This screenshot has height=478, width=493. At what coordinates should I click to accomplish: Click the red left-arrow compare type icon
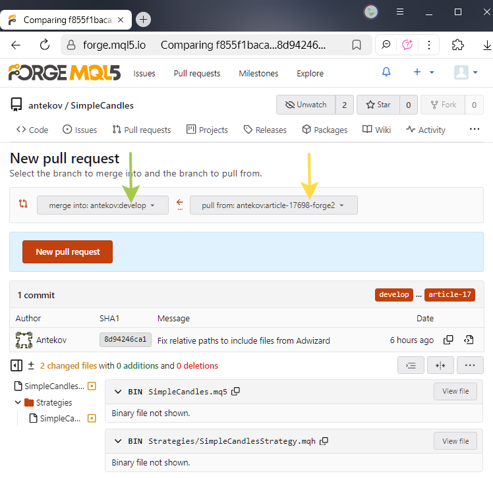[180, 205]
